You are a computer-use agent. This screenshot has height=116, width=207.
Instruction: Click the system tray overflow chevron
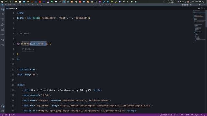(175, 2)
